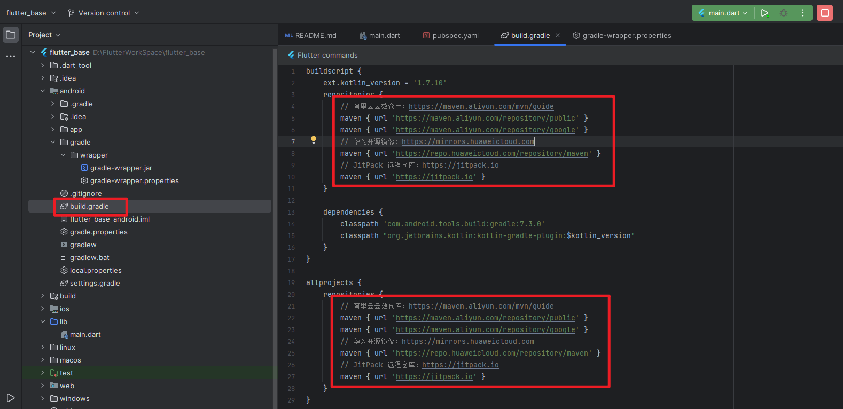This screenshot has height=409, width=843.
Task: Expand the test folder
Action: click(x=43, y=373)
